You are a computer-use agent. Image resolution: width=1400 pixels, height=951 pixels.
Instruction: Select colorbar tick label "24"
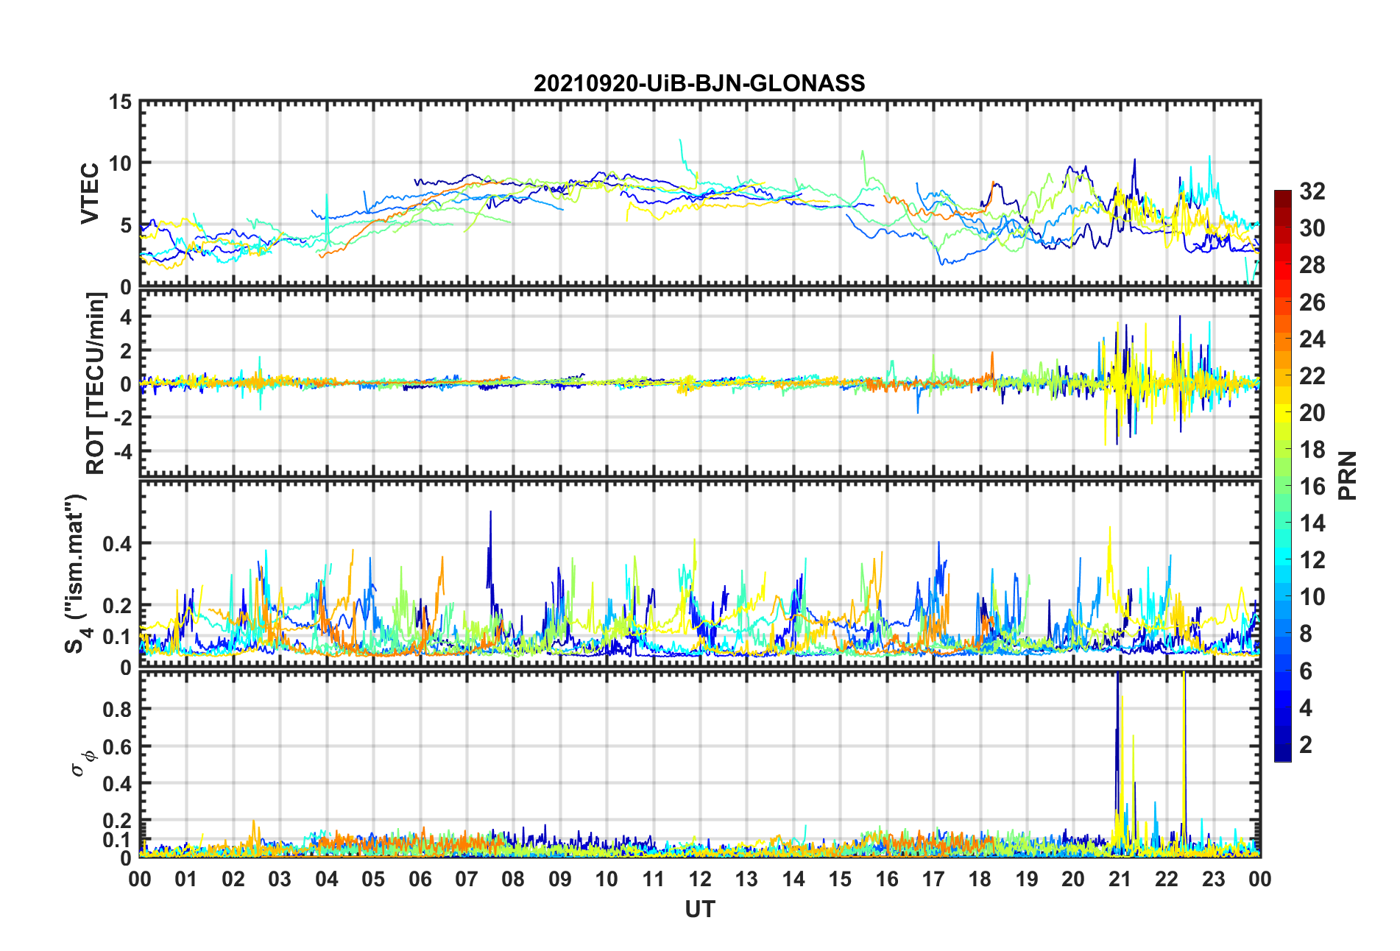1312,339
